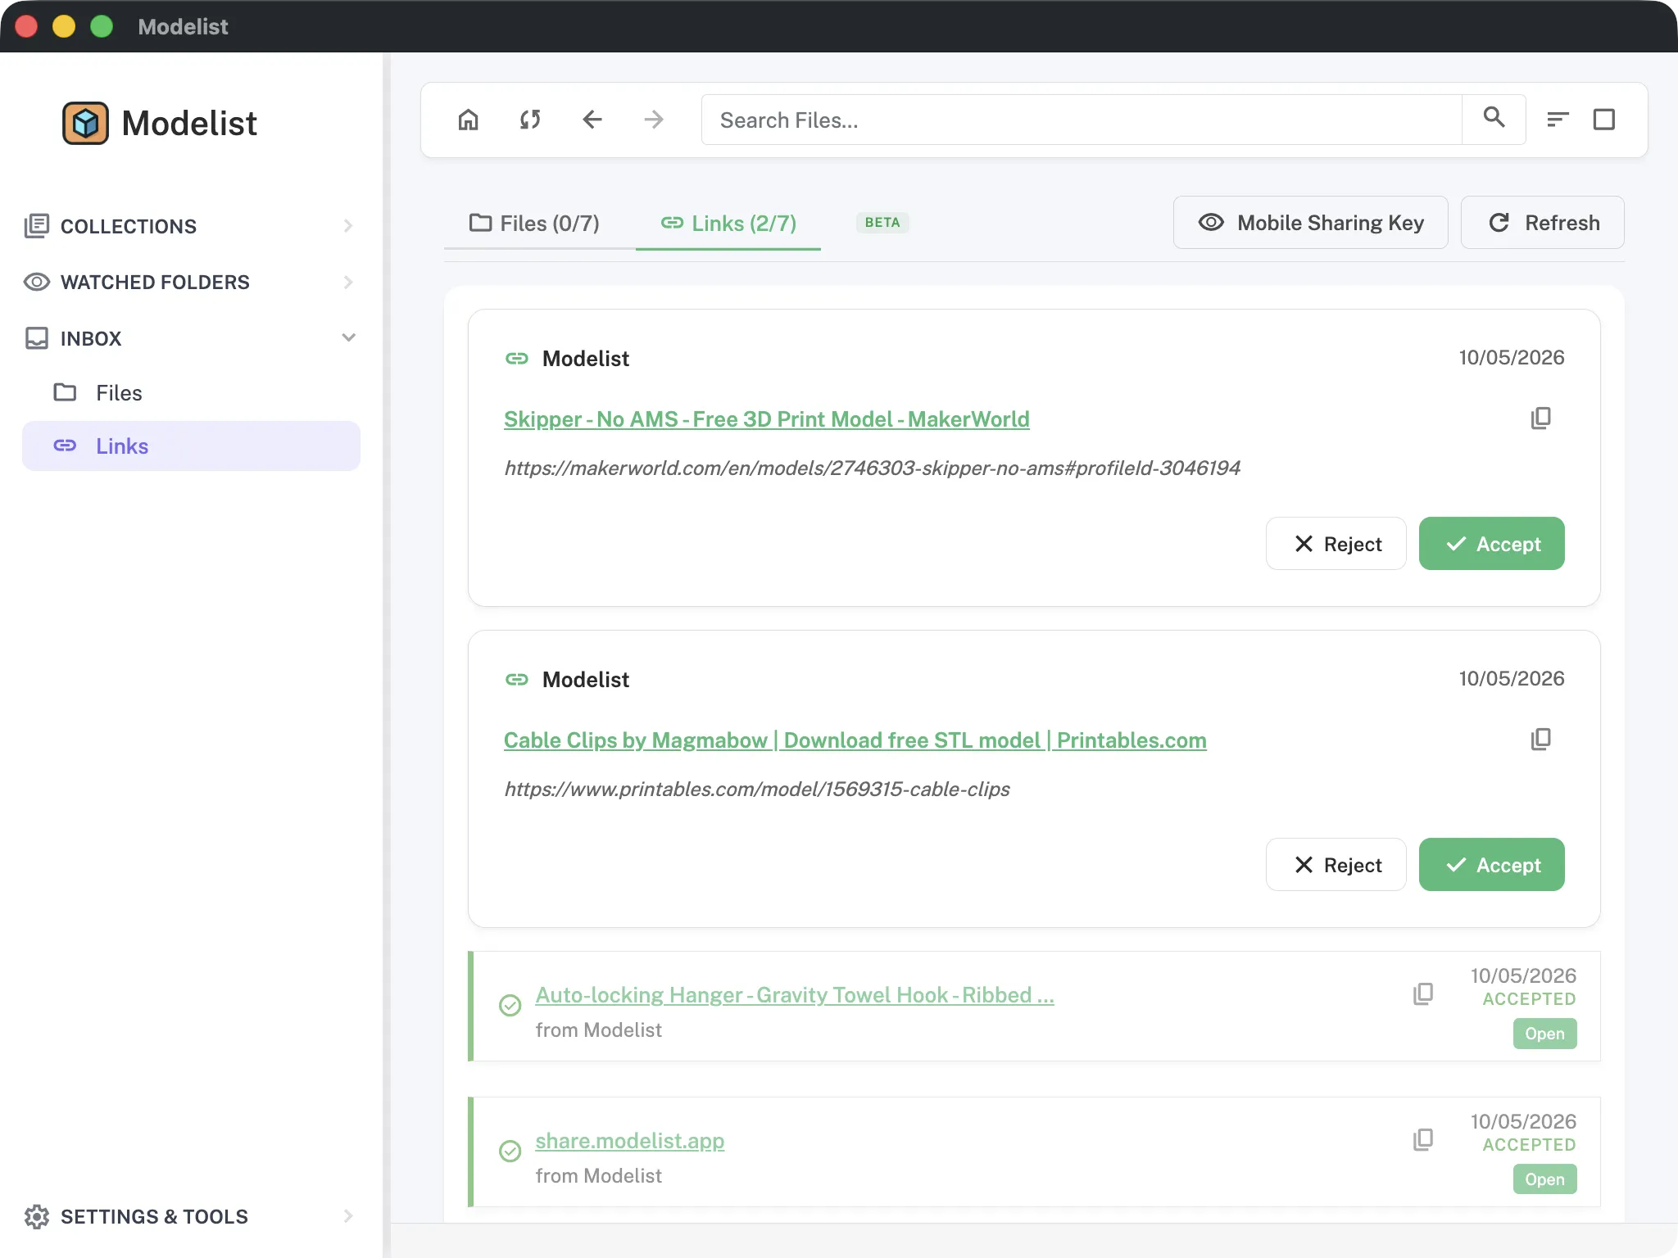The image size is (1678, 1258).
Task: Click the Refresh button
Action: [1542, 223]
